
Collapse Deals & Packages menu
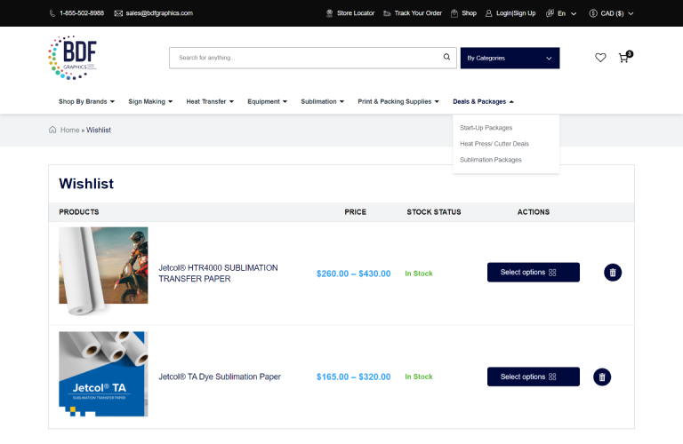tap(483, 101)
